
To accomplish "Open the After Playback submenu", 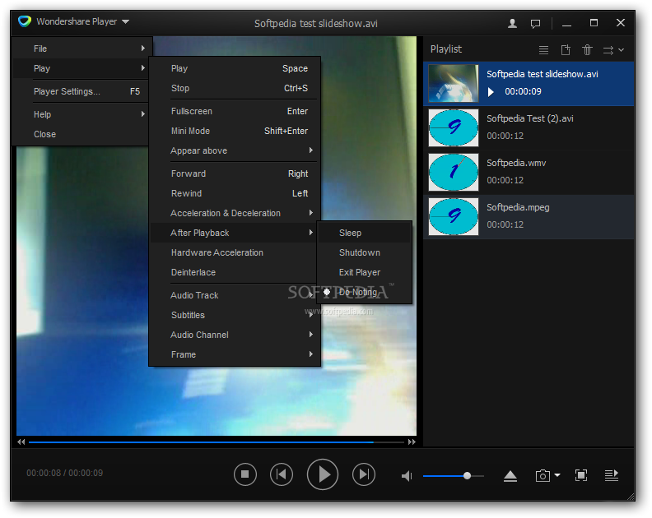I will (235, 233).
